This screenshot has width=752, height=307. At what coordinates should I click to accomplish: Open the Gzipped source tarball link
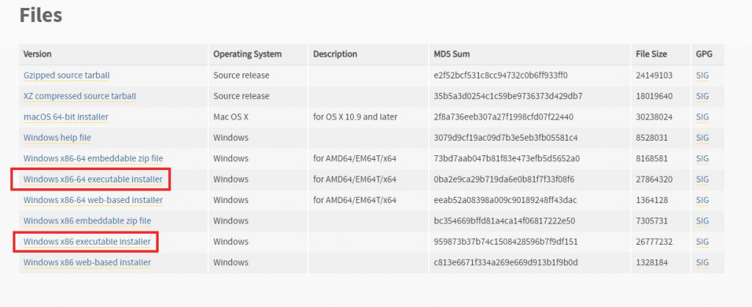[66, 75]
